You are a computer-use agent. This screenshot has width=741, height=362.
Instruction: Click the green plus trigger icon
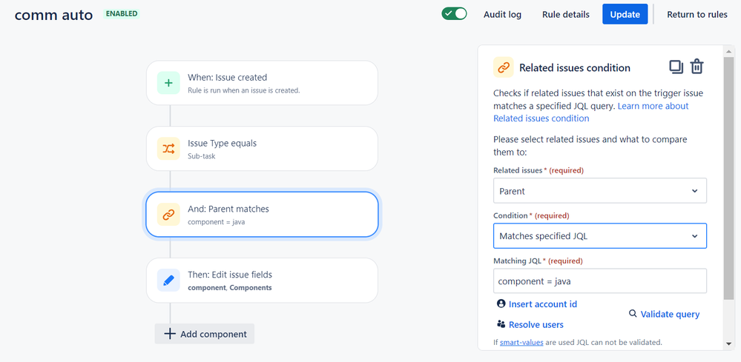pos(168,83)
